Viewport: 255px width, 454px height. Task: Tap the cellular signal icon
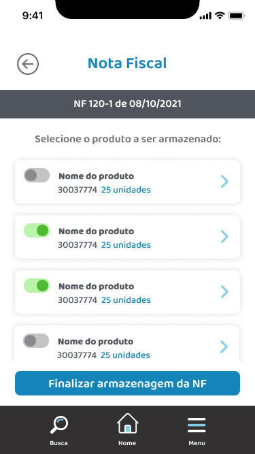(x=205, y=16)
